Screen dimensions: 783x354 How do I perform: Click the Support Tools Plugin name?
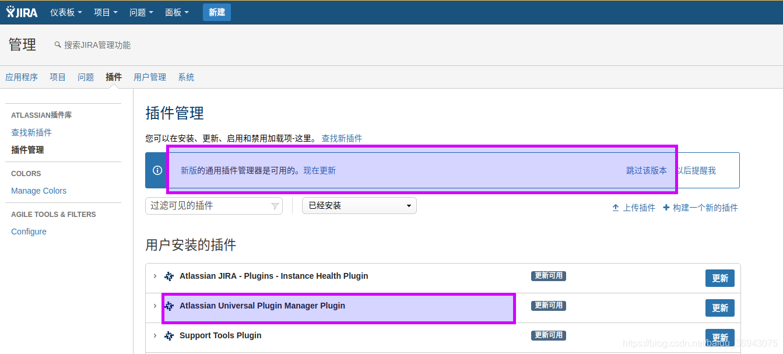[220, 335]
